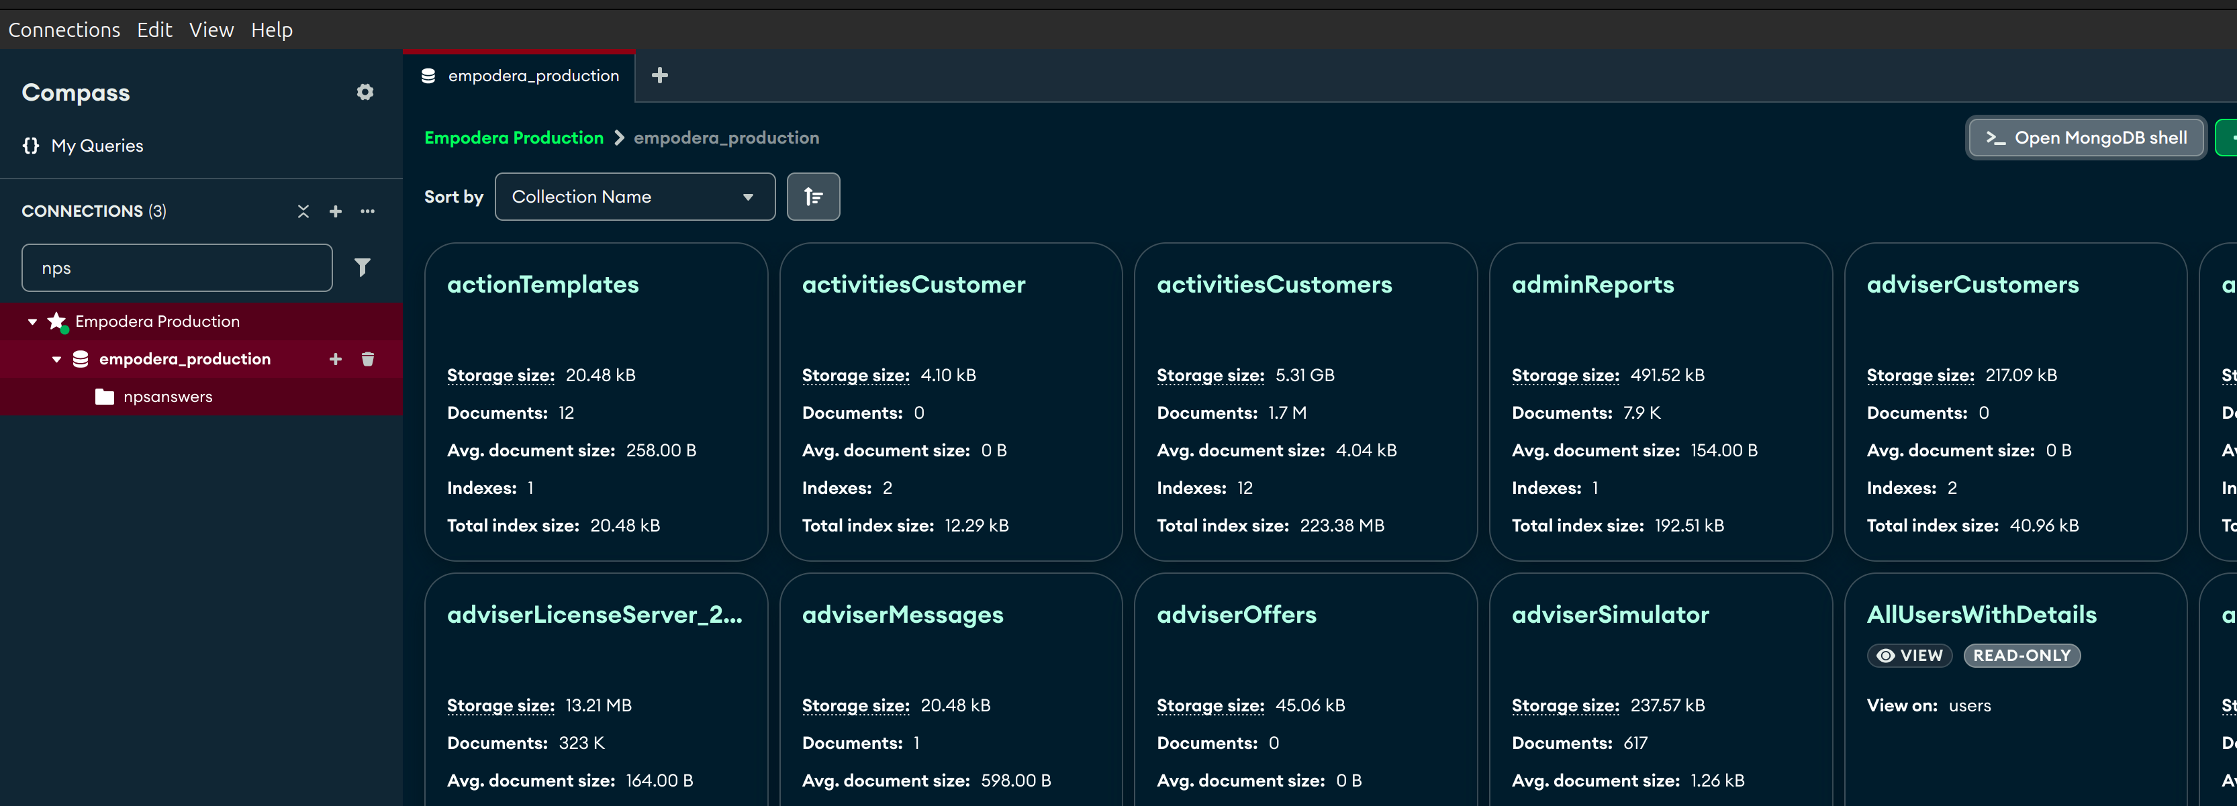Open Compass settings gear icon
Viewport: 2237px width, 806px height.
[365, 92]
